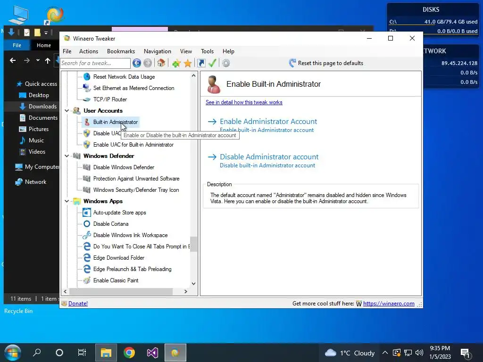The height and width of the screenshot is (362, 483).
Task: Open bookmarks with the gold star icon
Action: click(188, 63)
